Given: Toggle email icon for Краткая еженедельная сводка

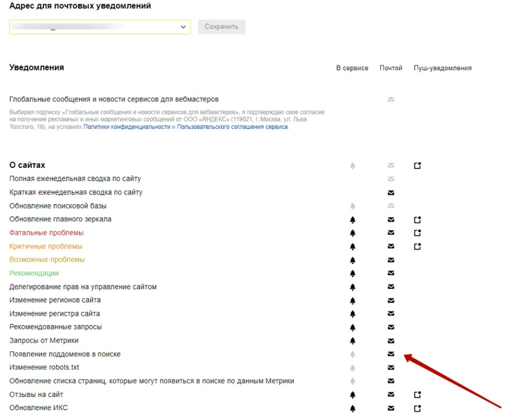Looking at the screenshot, I should [x=391, y=193].
